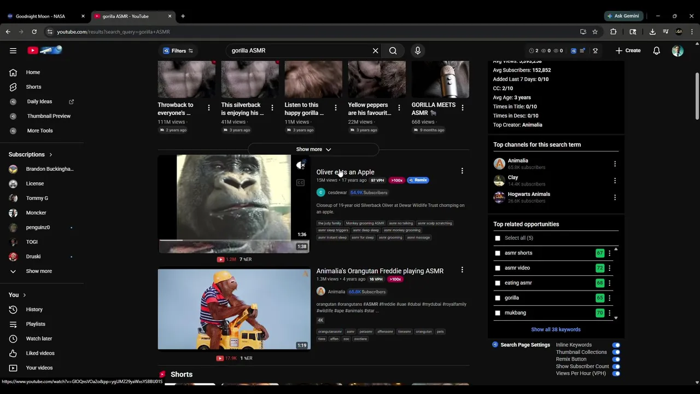
Task: Expand Subscriptions section chevron
Action: 50,155
